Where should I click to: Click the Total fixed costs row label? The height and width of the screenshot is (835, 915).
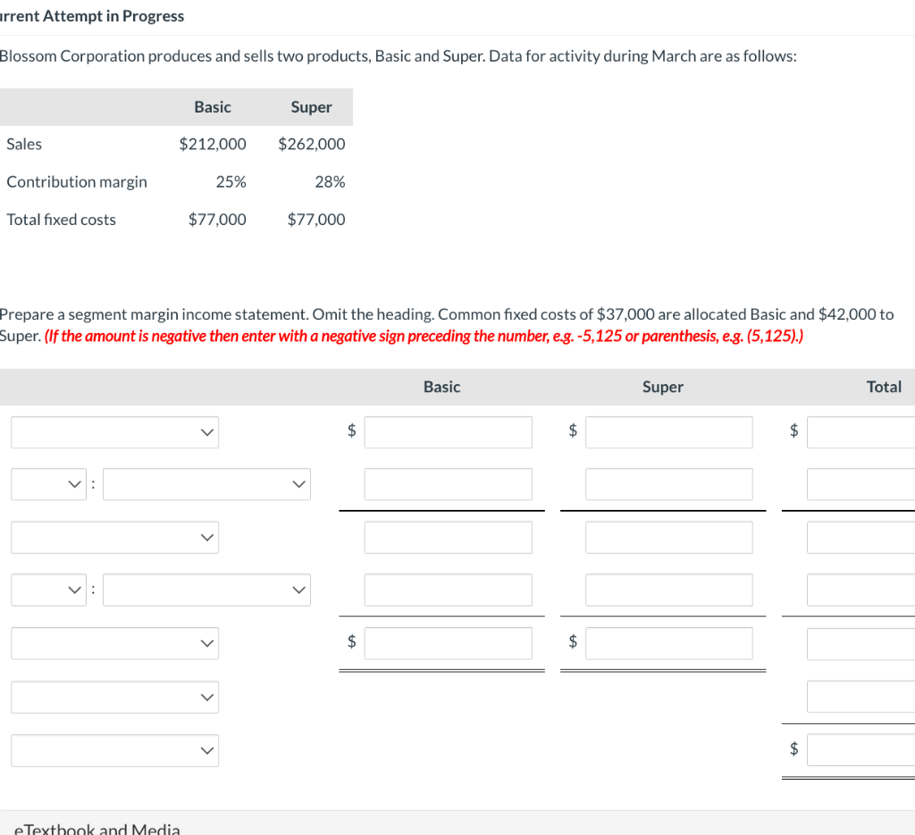[x=62, y=220]
